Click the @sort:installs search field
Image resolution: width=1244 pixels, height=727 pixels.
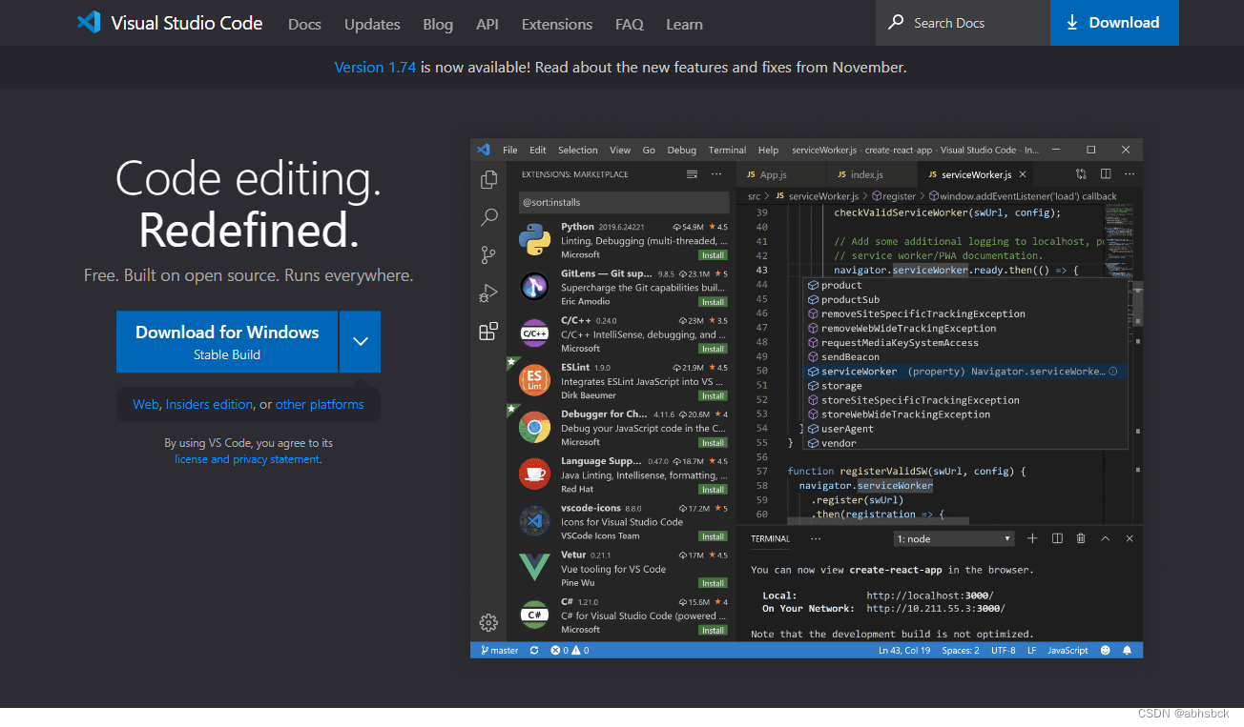[624, 202]
